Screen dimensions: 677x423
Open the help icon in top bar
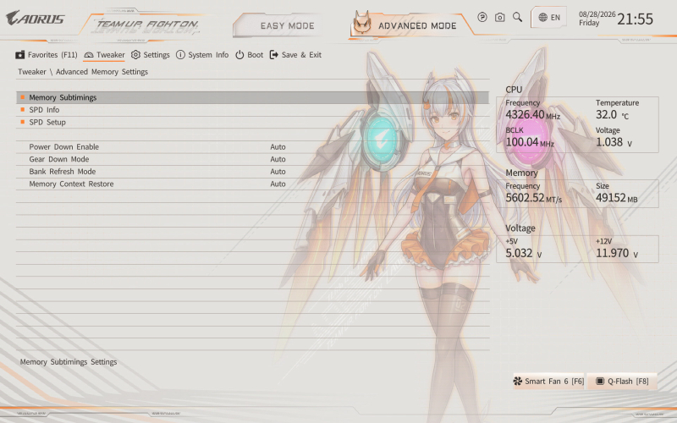click(x=482, y=17)
